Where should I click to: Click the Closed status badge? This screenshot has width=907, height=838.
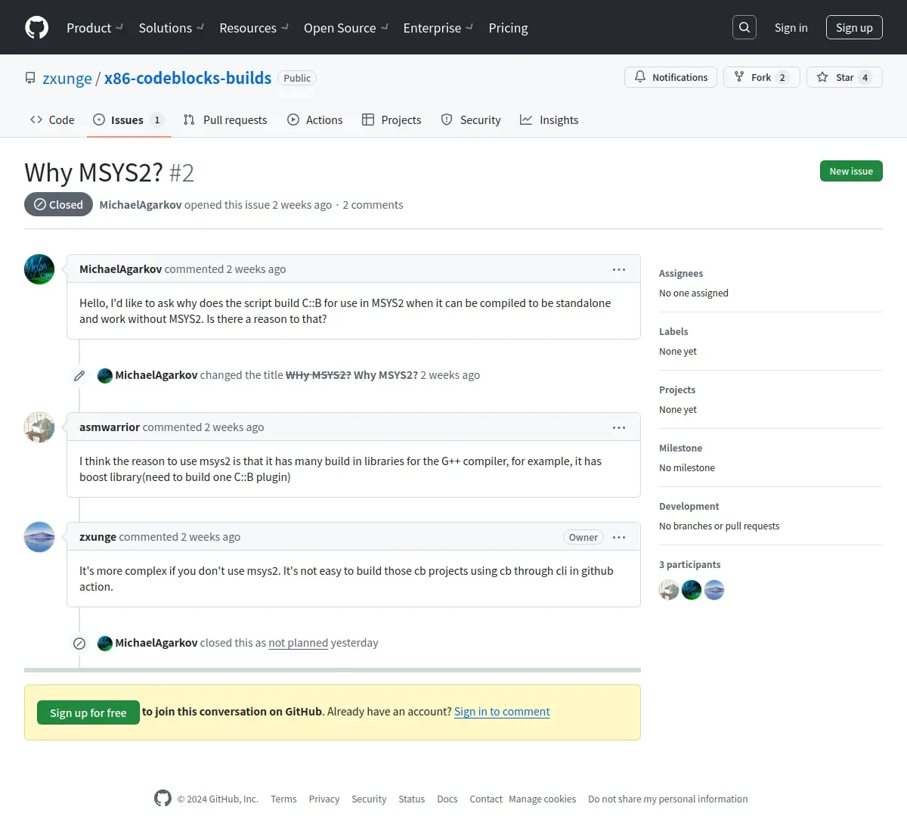(x=59, y=204)
